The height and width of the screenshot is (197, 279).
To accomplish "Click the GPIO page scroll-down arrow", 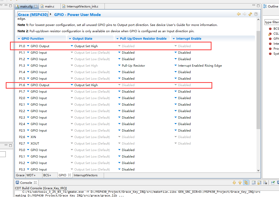I will pos(258,170).
